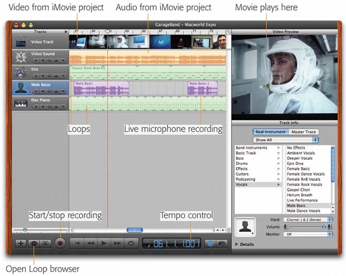Select the Real Instrument tab
Screen dimensions: 346x276
tap(270, 132)
